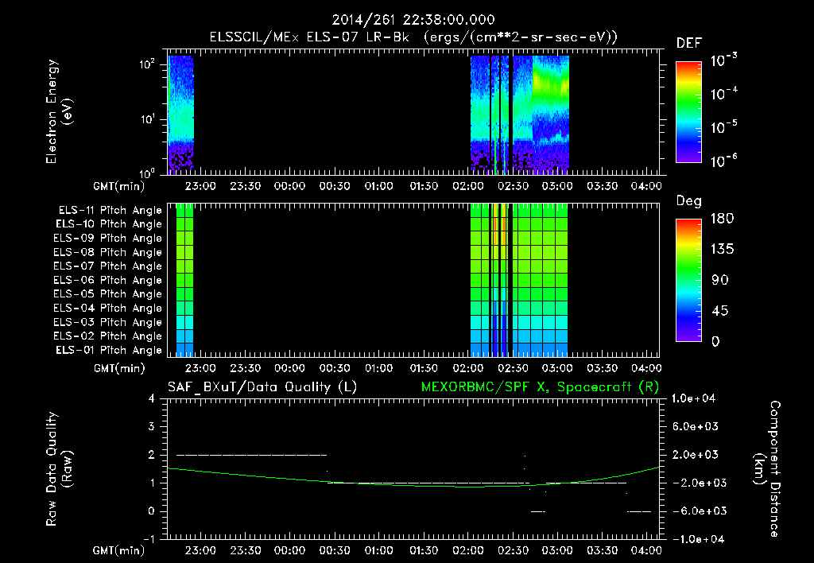
Task: Click the MEXORBMC/SPF X, Spacecraft (R) title
Action: point(540,387)
